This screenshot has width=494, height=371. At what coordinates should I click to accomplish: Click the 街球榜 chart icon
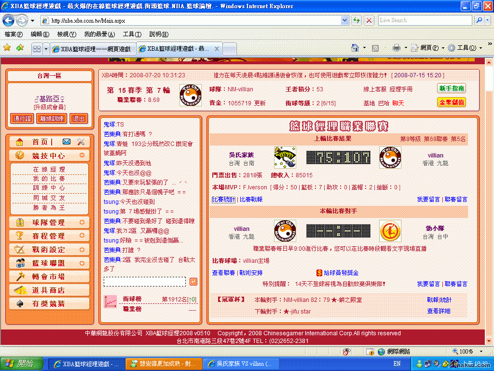coord(110,301)
